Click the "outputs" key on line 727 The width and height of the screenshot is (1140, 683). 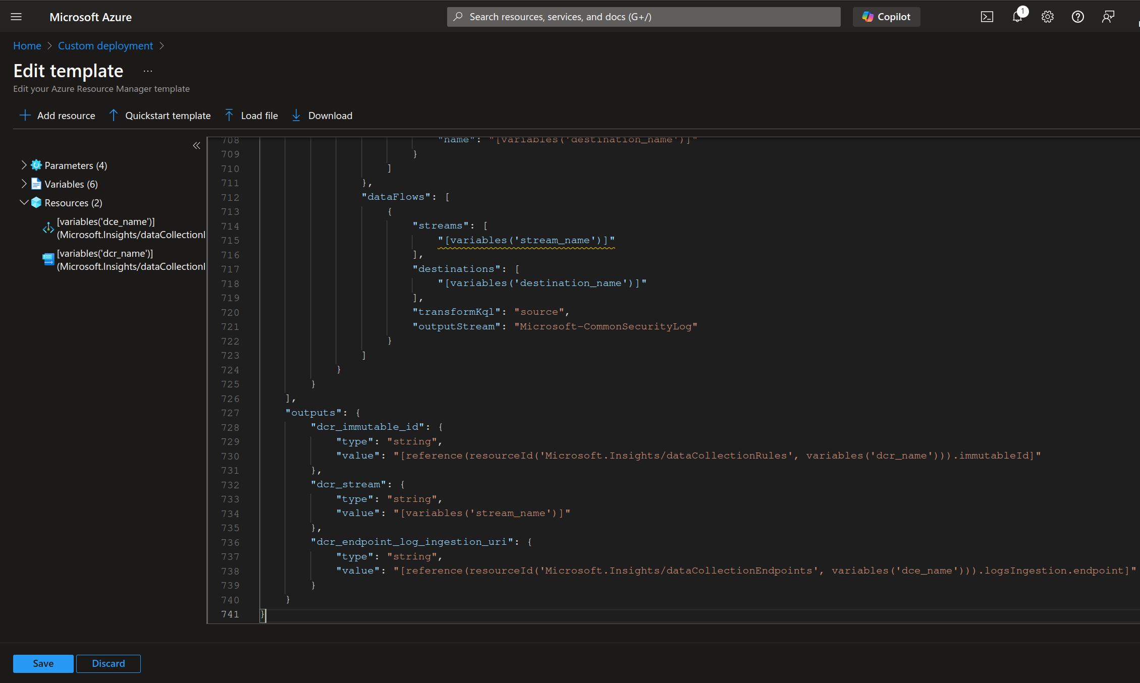point(313,413)
